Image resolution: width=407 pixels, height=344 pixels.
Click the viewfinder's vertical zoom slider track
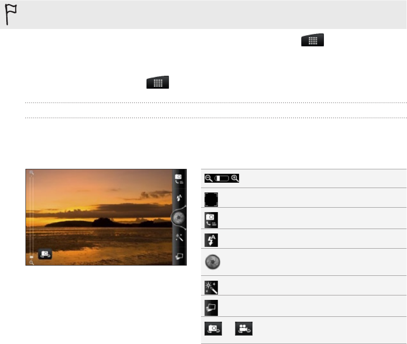tap(31, 217)
